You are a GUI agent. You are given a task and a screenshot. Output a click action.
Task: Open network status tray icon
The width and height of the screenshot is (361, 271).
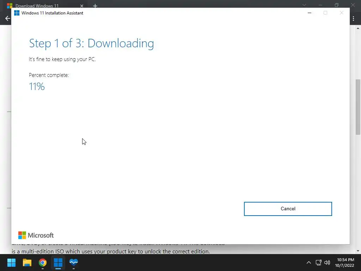point(318,263)
